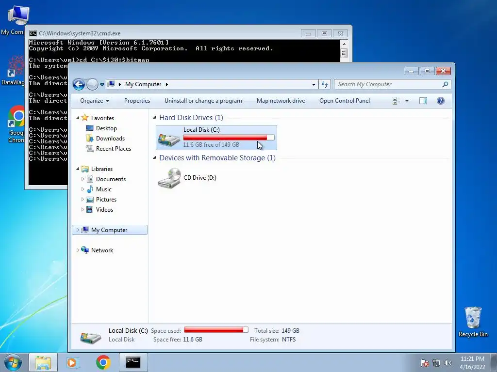Click Windows Explorer in the taskbar
Viewport: 497px width, 372px height.
(43, 362)
